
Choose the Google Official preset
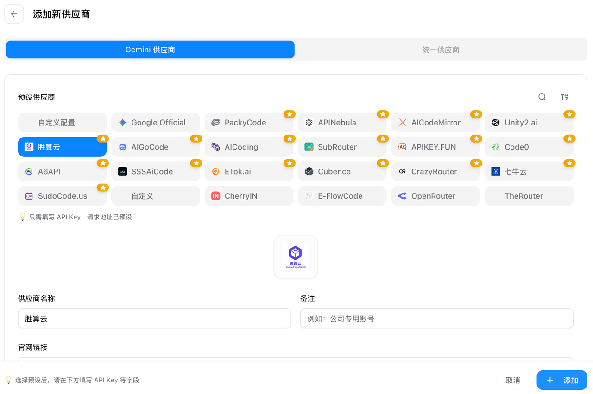[156, 123]
